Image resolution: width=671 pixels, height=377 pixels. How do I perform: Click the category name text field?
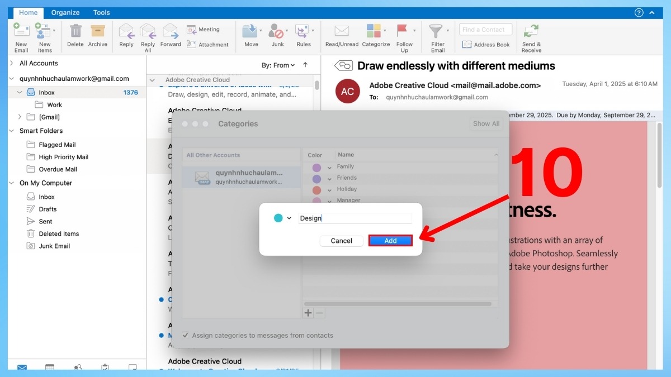tap(355, 218)
